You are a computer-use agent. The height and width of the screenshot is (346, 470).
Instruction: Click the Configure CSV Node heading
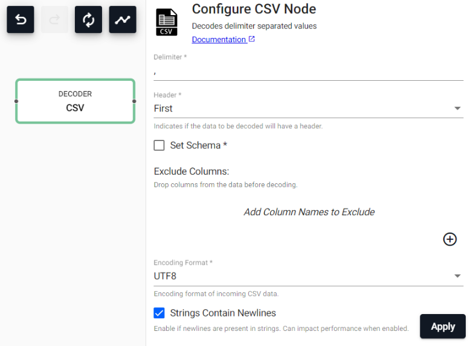tap(254, 9)
